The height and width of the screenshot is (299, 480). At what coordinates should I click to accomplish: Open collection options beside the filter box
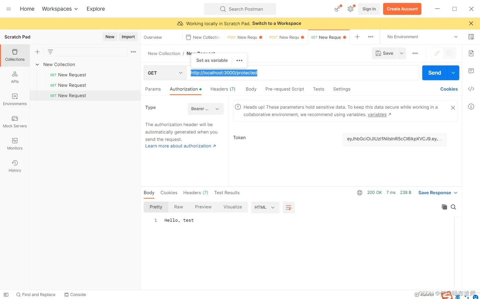click(x=133, y=52)
